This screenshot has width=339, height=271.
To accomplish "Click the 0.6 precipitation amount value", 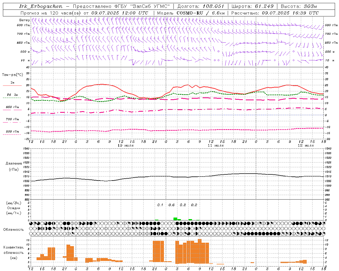I will click(172, 205).
